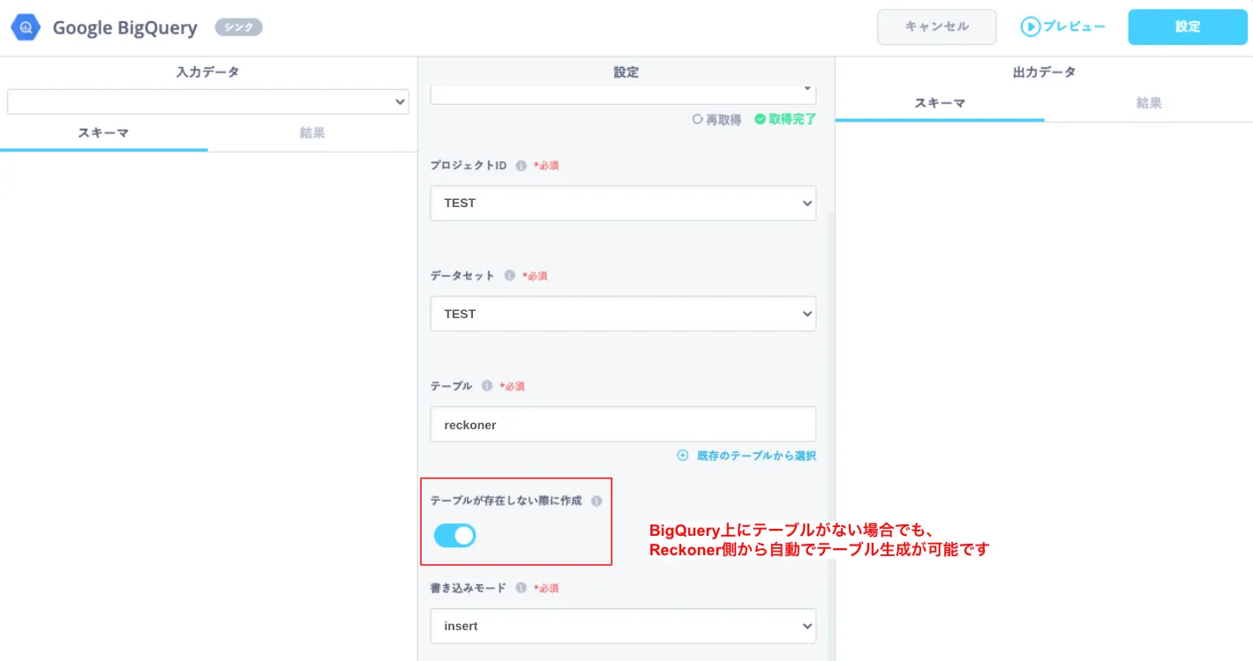Click the プロジェクトID field label
The image size is (1253, 661).
[469, 166]
